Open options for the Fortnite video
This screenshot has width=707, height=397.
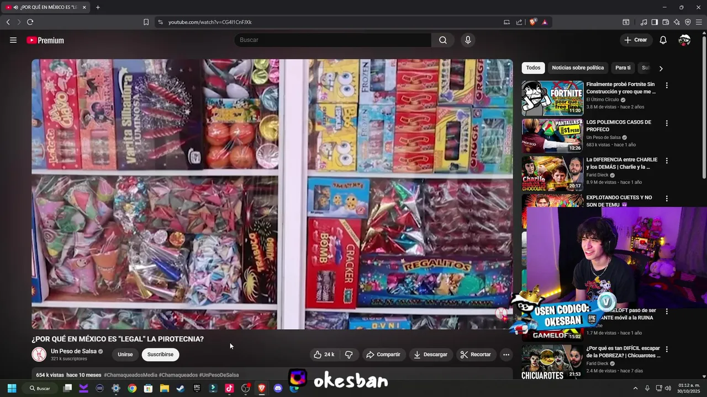[667, 85]
